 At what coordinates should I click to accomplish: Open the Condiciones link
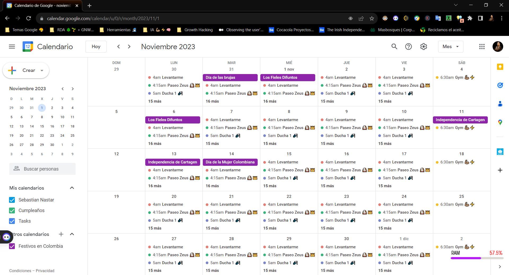(20, 271)
